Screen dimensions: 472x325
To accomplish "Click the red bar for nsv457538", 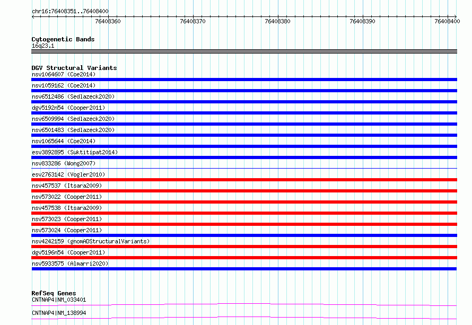I will pyautogui.click(x=244, y=213).
